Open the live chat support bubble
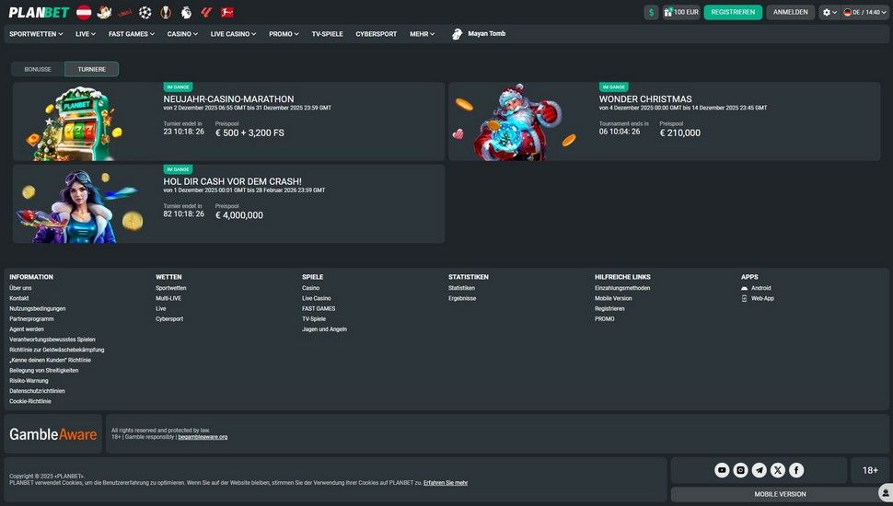893x506 pixels. (x=884, y=493)
